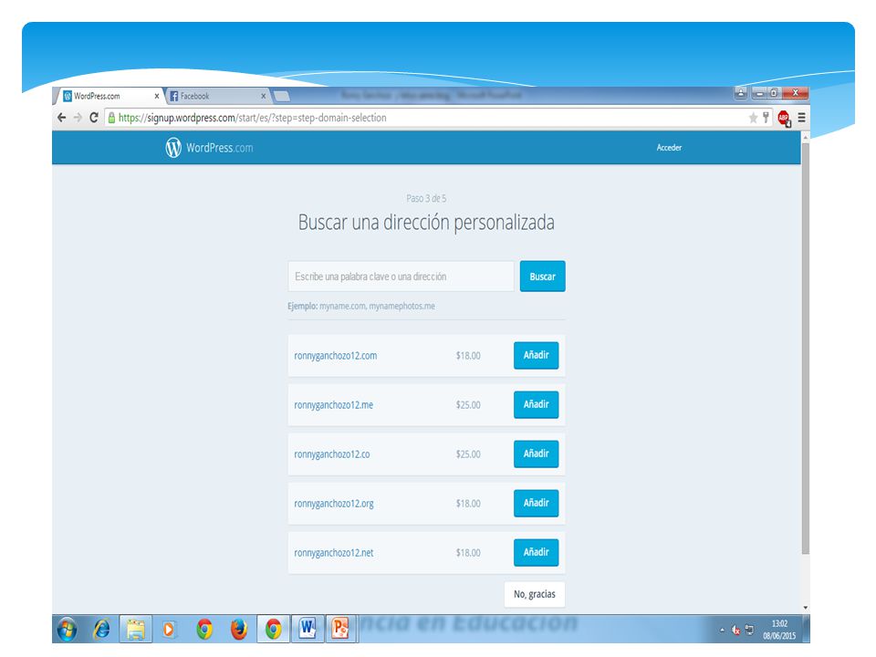The width and height of the screenshot is (876, 657).
Task: Bookmark the page with the star icon
Action: point(753,118)
